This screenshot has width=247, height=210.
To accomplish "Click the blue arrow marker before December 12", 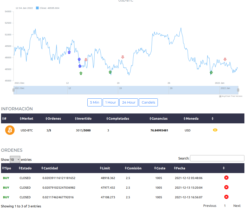I will click(x=69, y=52).
